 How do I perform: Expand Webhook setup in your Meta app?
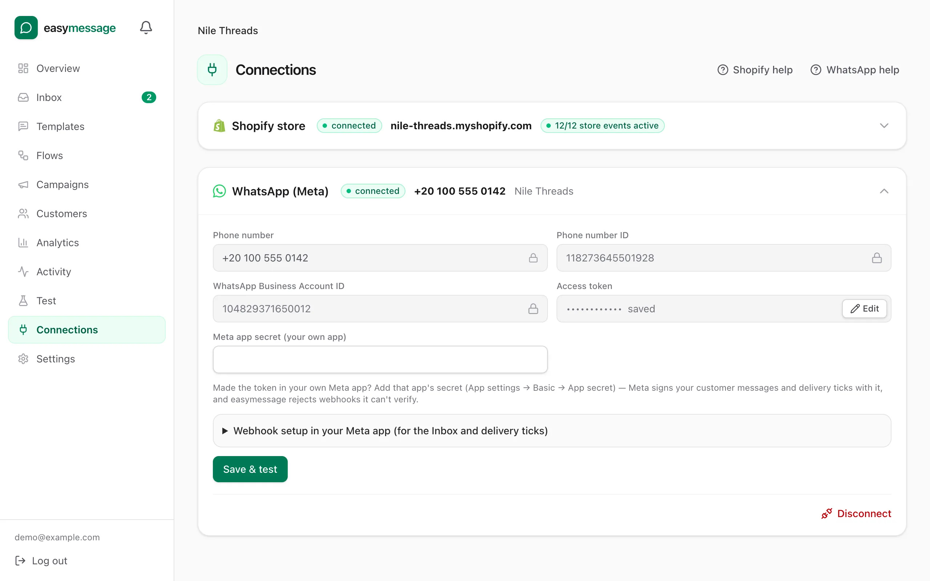point(551,430)
